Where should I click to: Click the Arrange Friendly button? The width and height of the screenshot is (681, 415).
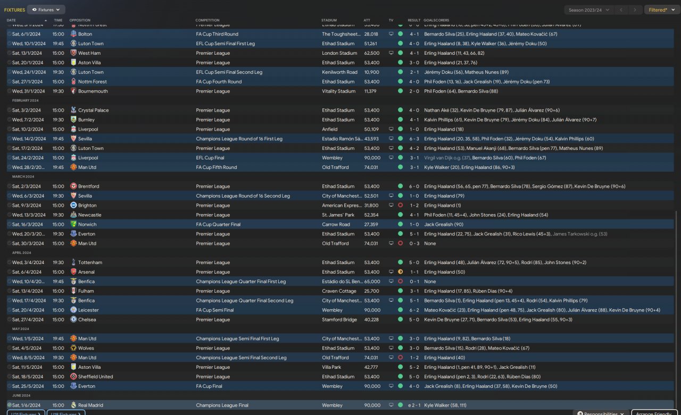[x=654, y=413]
